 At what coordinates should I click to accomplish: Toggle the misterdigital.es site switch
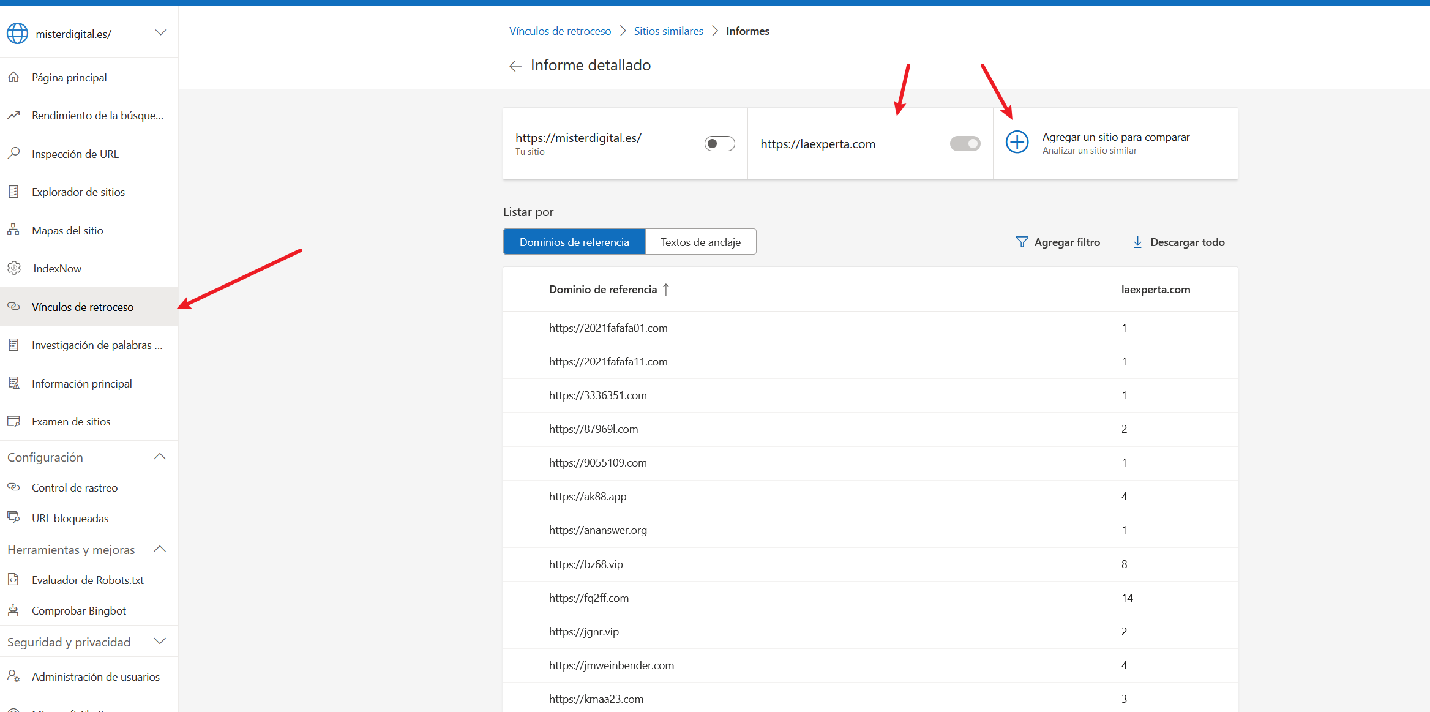coord(719,143)
